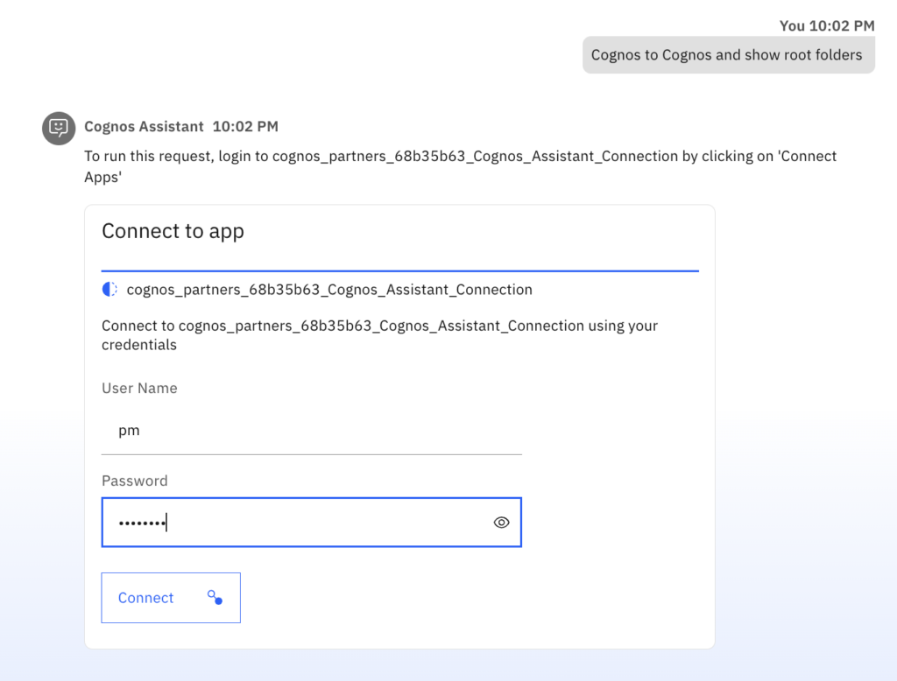Click the blue progress line under the heading
Screen dimensions: 897x681
click(399, 271)
